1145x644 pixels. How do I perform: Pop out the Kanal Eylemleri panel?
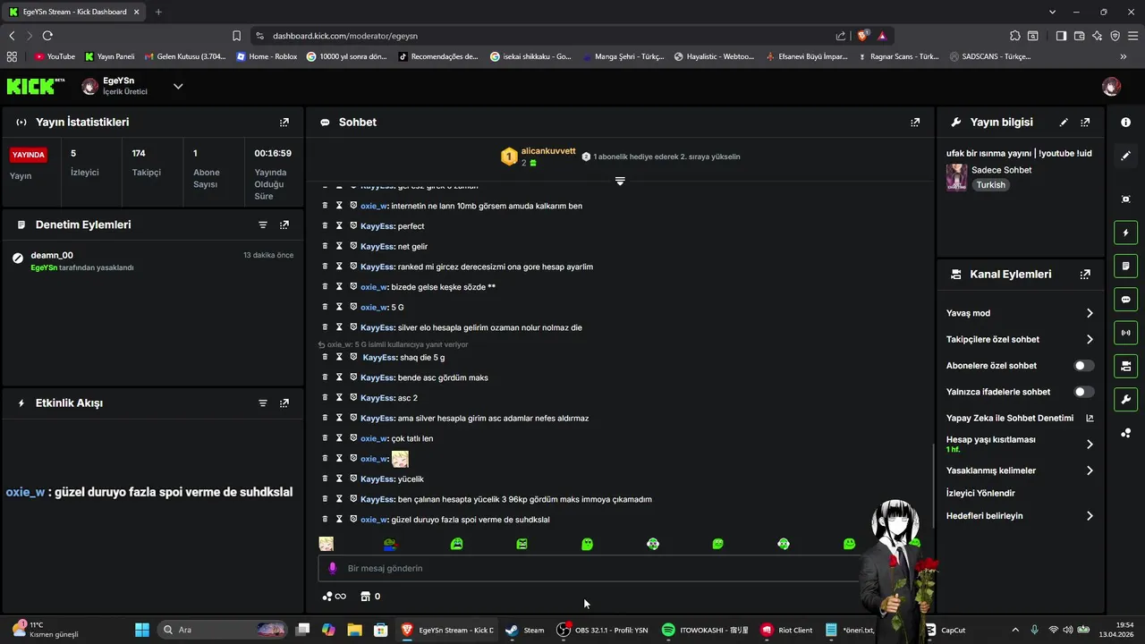tap(1085, 275)
